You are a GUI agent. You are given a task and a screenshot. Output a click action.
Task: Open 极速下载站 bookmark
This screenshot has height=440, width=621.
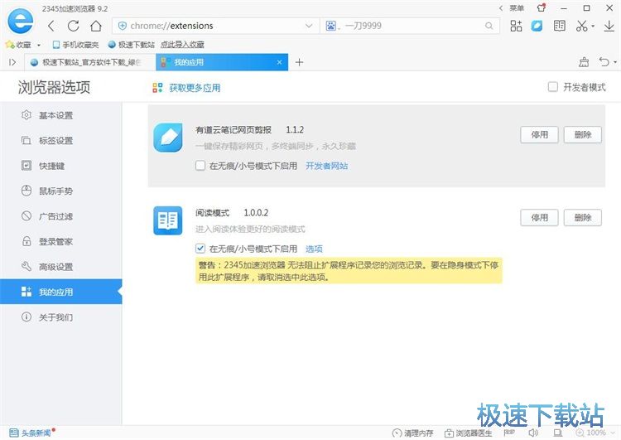tap(131, 45)
